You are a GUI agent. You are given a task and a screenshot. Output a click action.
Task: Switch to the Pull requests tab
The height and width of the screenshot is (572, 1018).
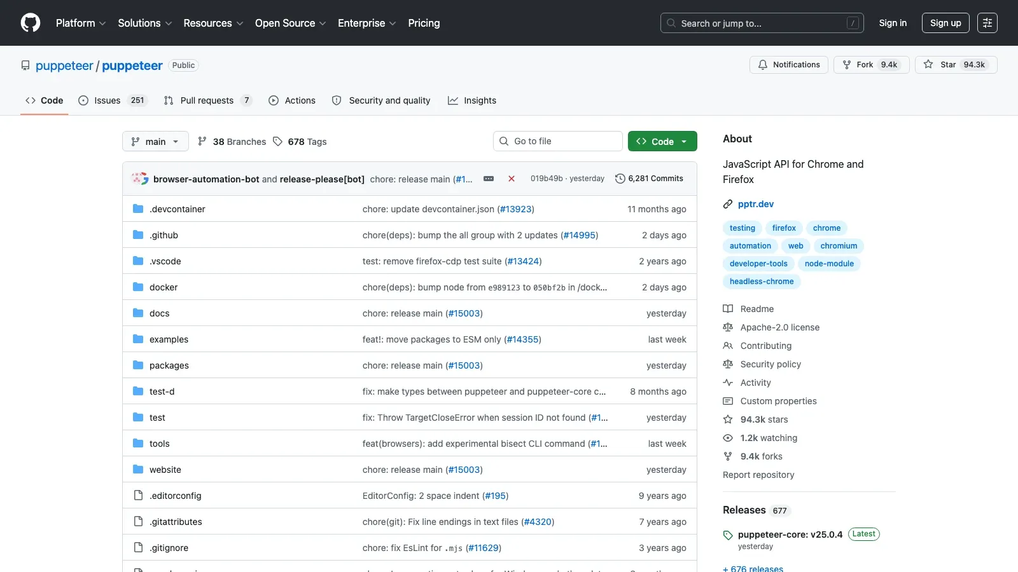point(208,100)
